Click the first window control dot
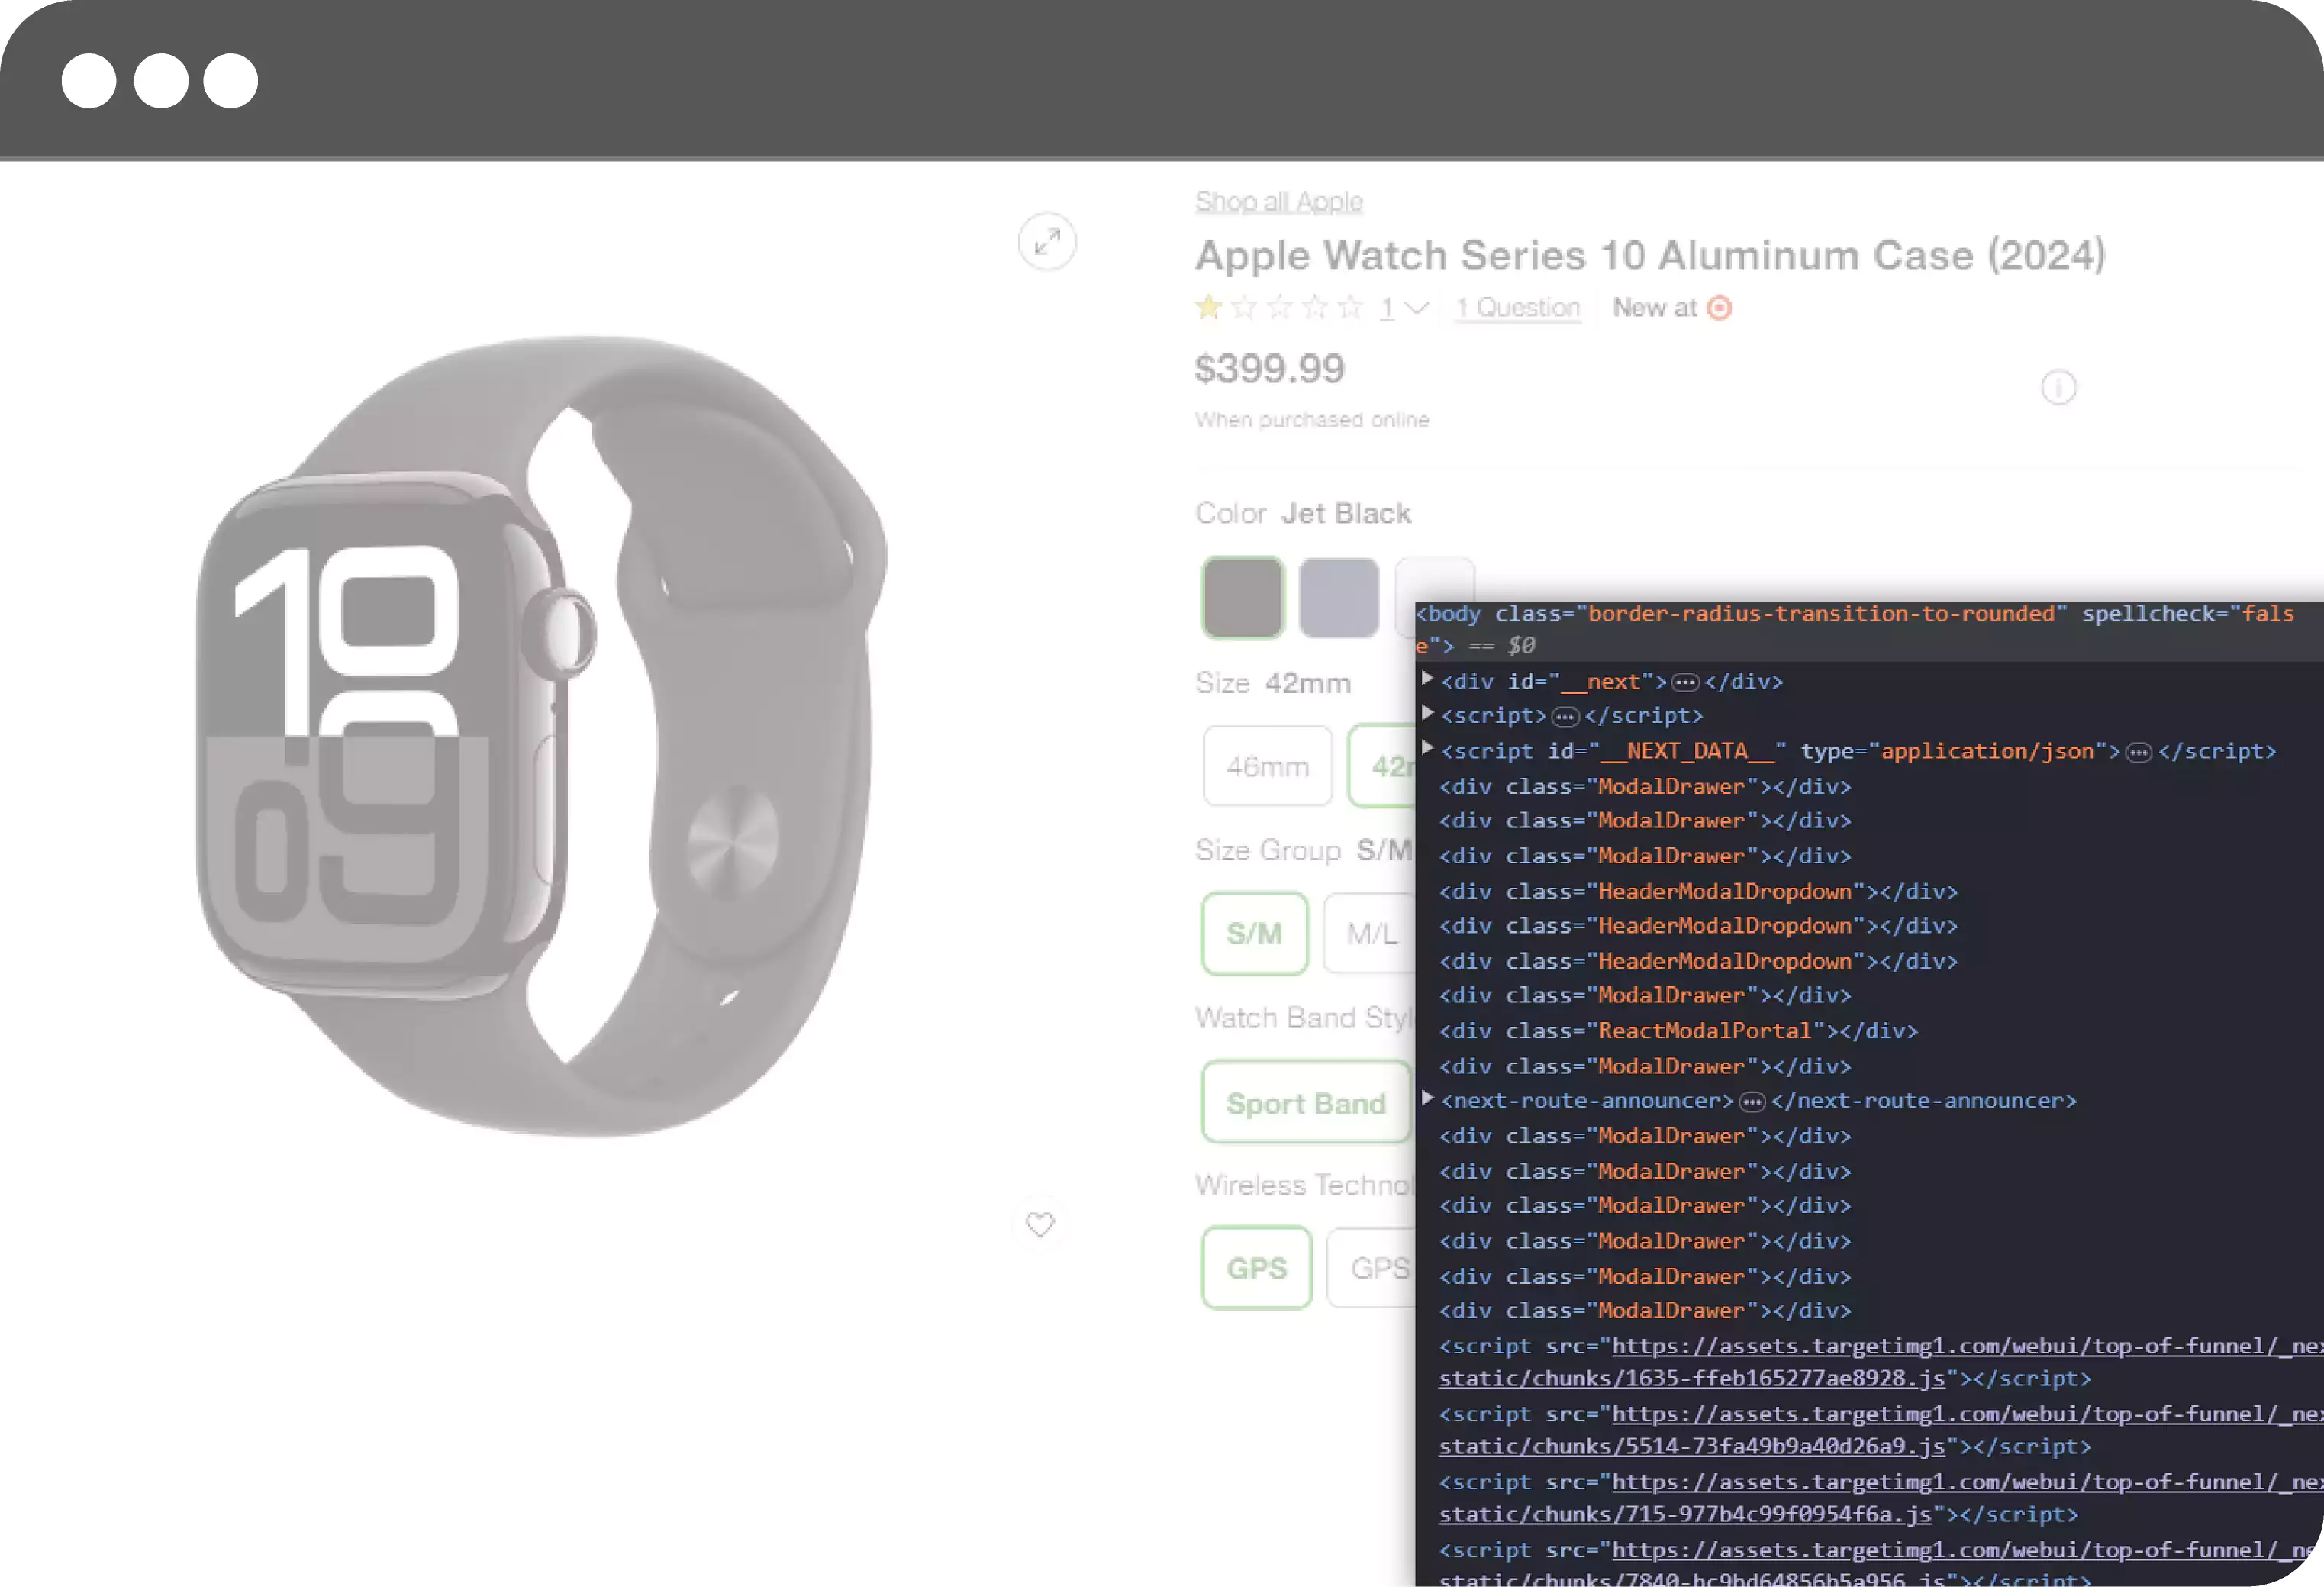 pos(89,80)
